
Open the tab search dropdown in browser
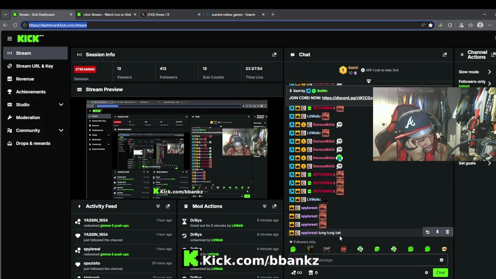pyautogui.click(x=5, y=14)
